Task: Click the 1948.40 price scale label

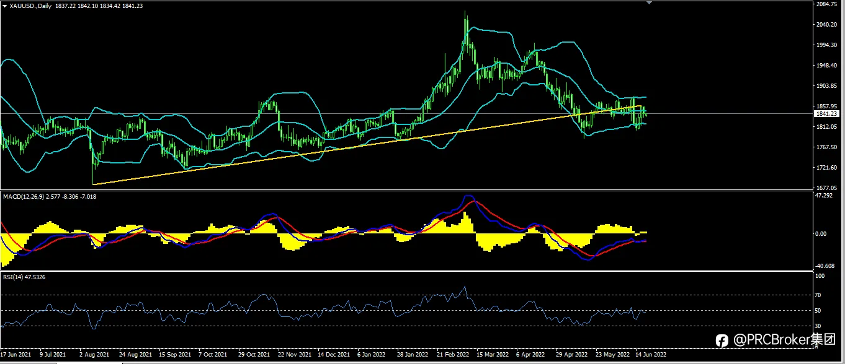Action: click(828, 66)
